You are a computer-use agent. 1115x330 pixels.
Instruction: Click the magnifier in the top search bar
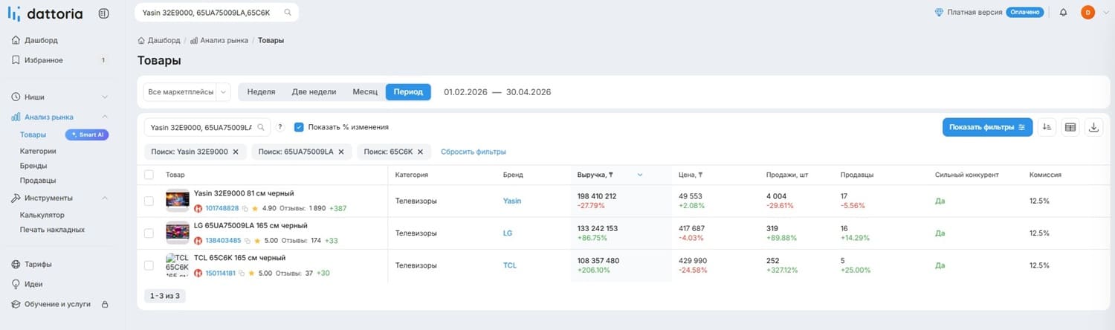[288, 13]
